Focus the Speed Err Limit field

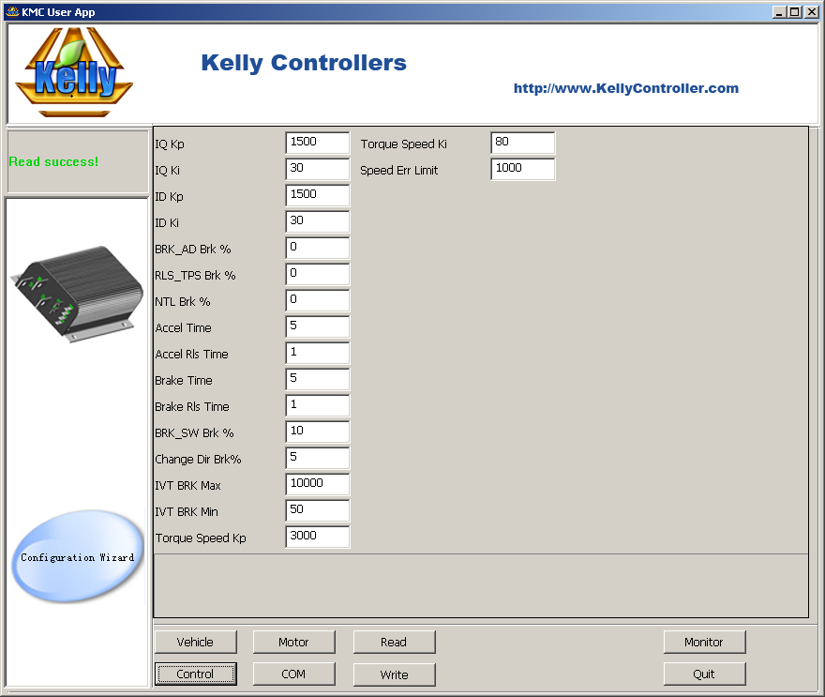(x=522, y=169)
